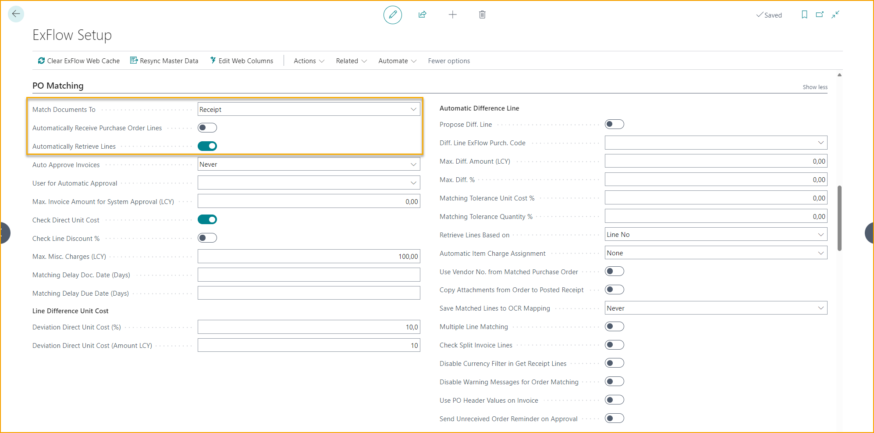This screenshot has width=874, height=433.
Task: Enable Multiple Line Matching
Action: click(x=615, y=326)
